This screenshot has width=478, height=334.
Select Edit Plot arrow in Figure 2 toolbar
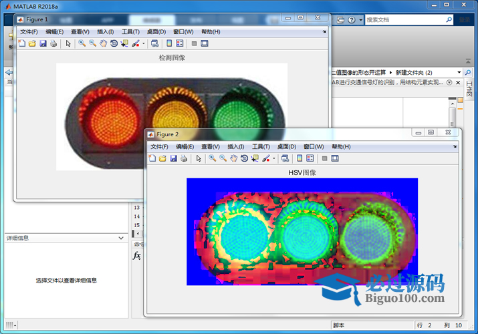click(x=199, y=158)
